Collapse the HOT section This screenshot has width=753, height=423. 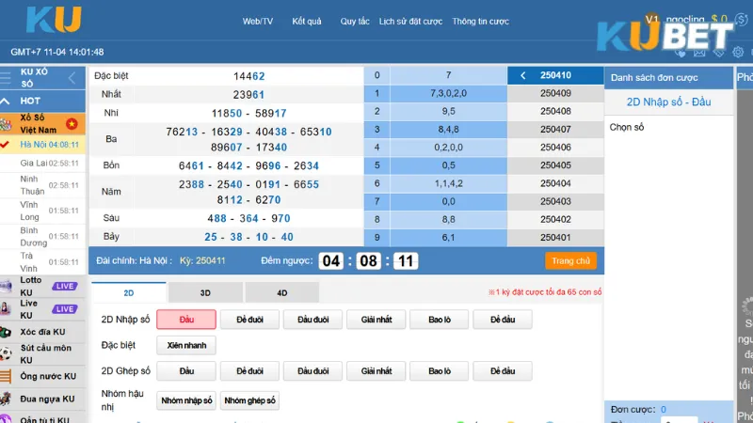[x=6, y=101]
